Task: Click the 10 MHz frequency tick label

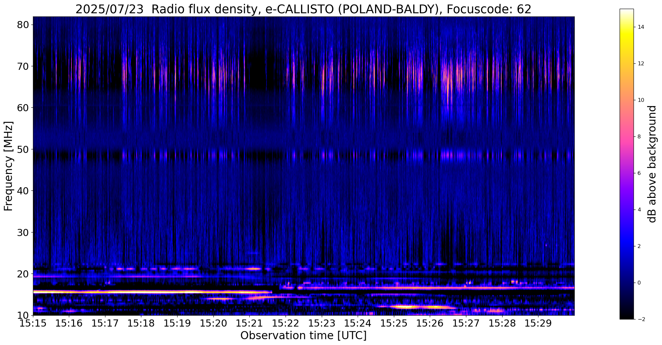Action: [23, 315]
